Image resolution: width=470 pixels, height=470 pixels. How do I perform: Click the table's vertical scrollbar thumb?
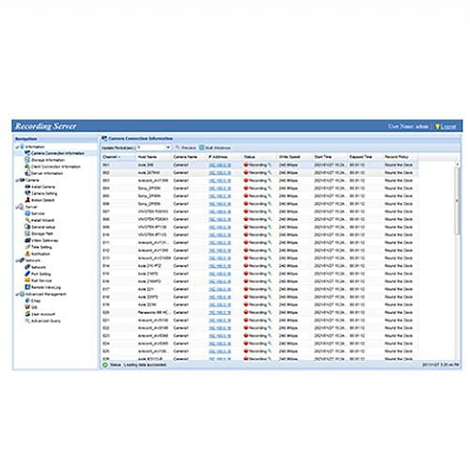pos(458,200)
